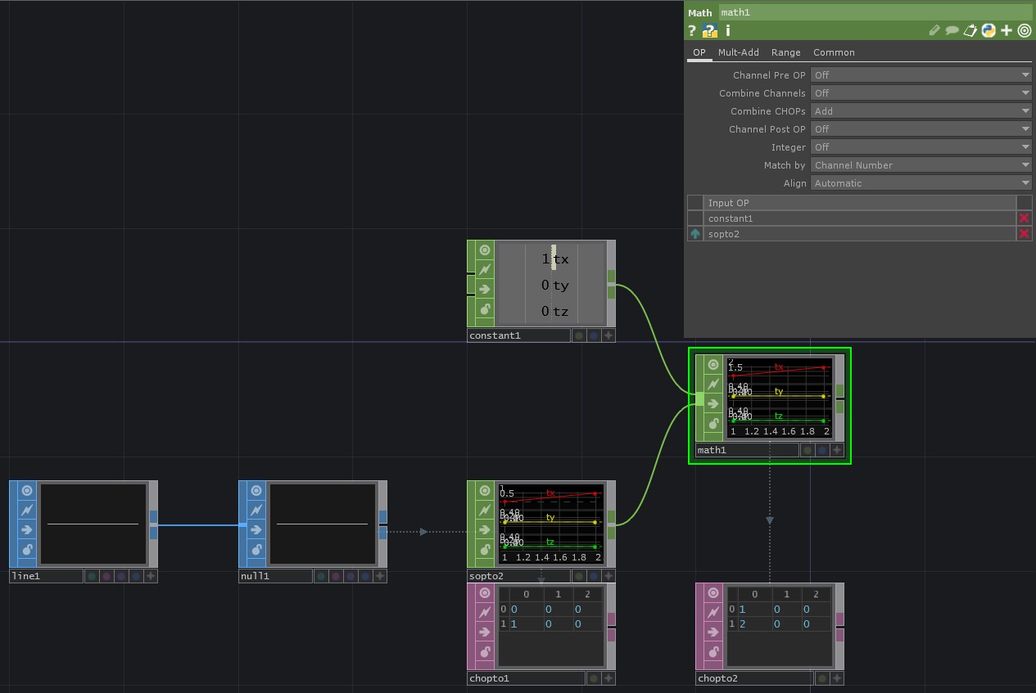Click the null1 node name label

point(275,577)
